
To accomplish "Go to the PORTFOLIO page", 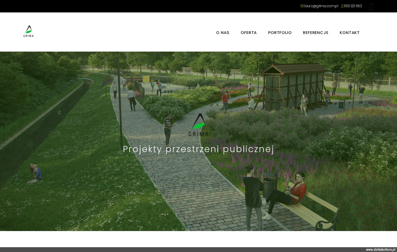I will click(280, 33).
